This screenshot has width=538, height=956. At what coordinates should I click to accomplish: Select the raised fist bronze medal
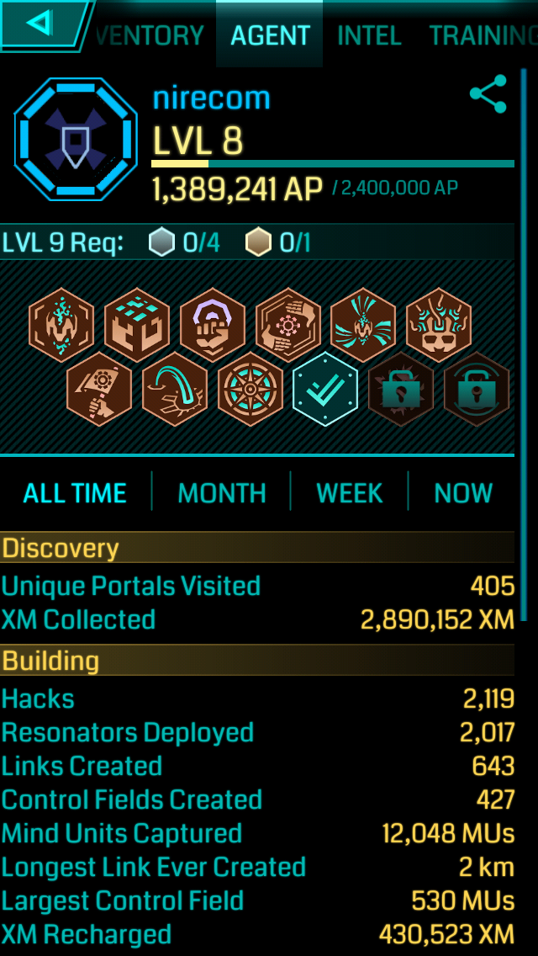212,325
